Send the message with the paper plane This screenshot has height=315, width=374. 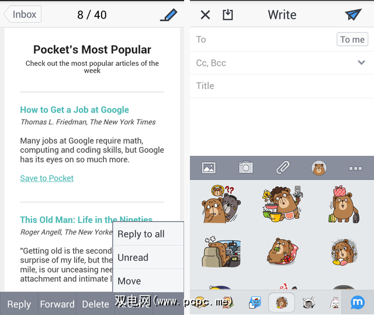tap(353, 14)
